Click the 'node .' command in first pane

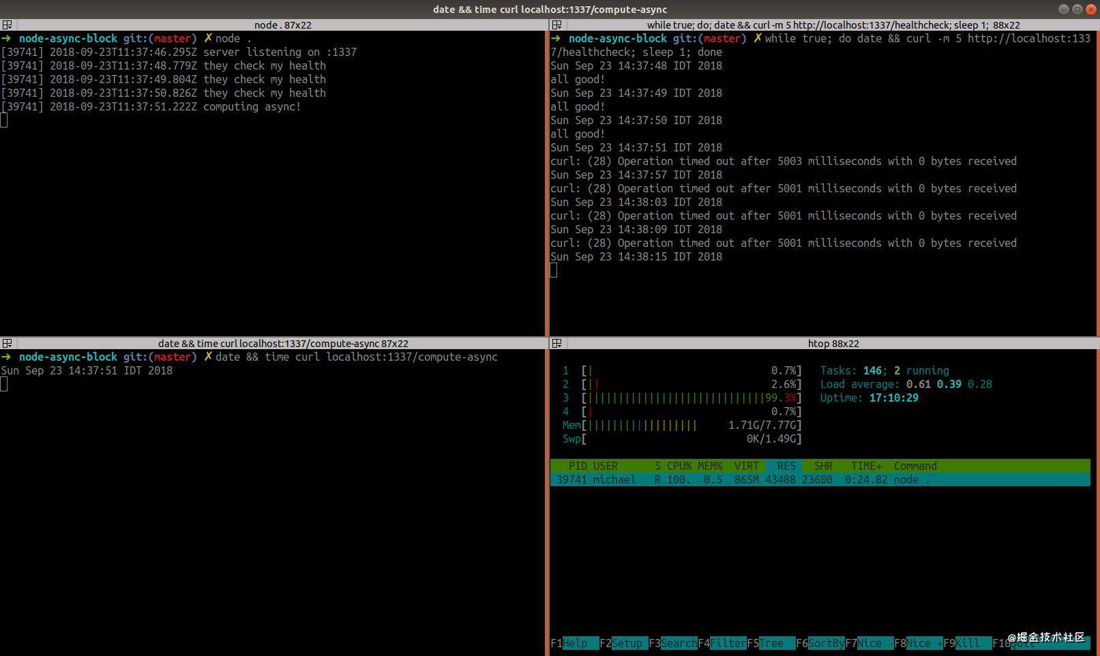point(233,38)
